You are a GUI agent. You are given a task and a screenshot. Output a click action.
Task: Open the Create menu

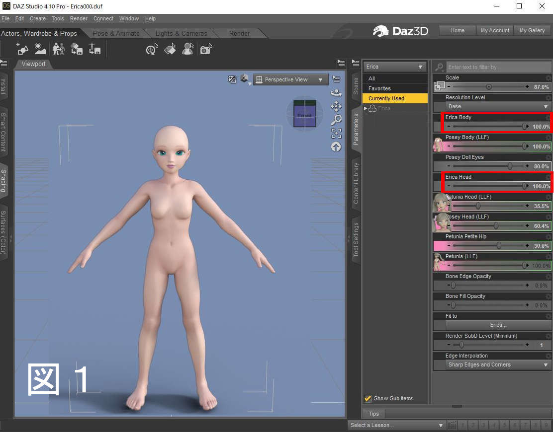tap(37, 19)
